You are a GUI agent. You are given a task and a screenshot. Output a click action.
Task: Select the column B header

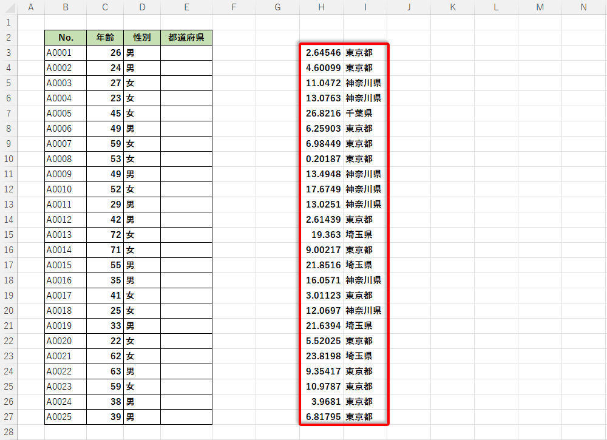(66, 7)
